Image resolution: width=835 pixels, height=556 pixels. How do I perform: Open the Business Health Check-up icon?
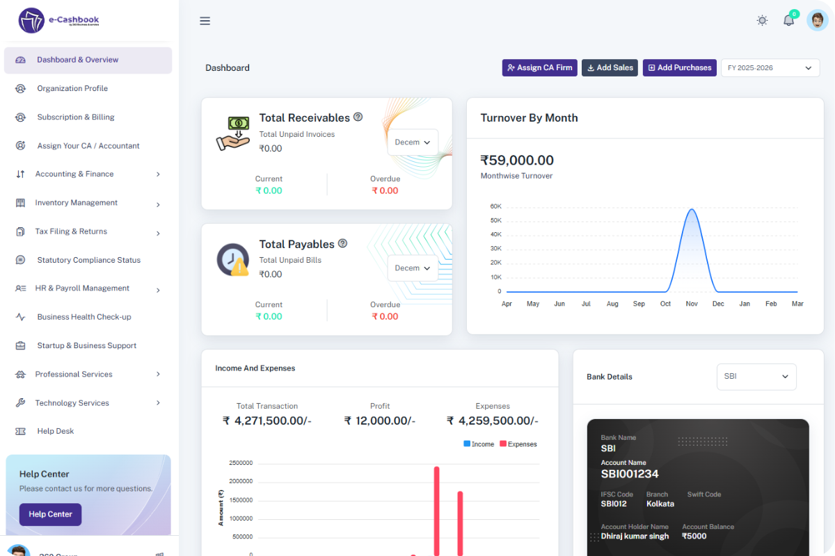coord(19,316)
